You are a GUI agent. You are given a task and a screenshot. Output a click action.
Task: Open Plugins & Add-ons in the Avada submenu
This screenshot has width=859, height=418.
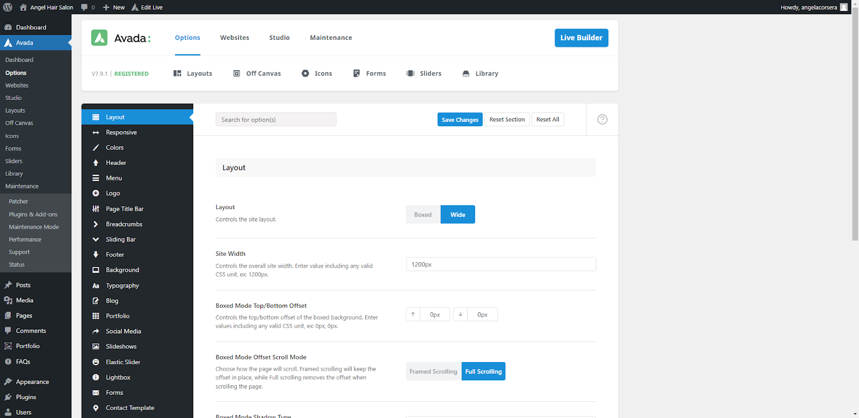[33, 214]
